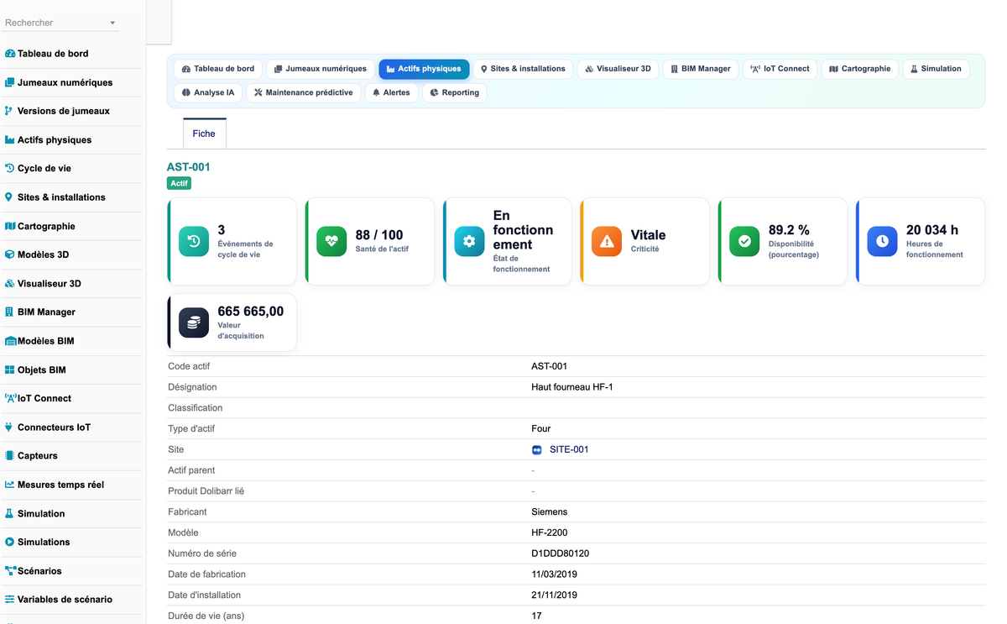Image resolution: width=1007 pixels, height=624 pixels.
Task: Click the site icon beside SITE-001
Action: [537, 450]
